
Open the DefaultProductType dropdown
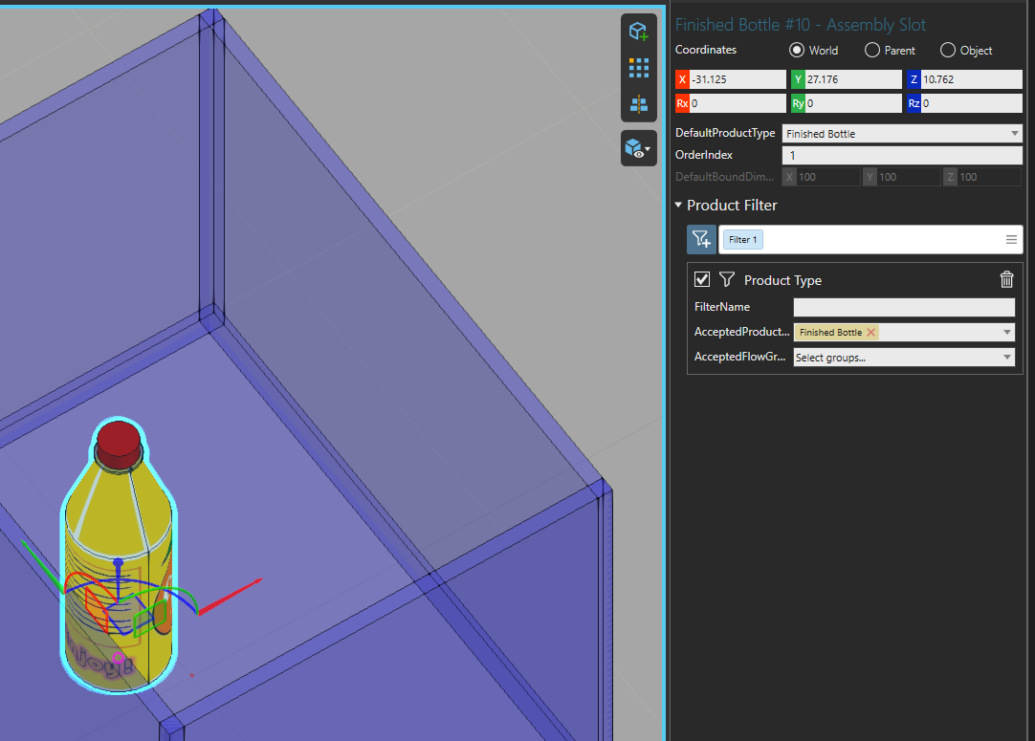[902, 134]
